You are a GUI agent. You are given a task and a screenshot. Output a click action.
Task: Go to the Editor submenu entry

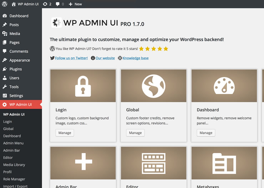tap(8, 158)
